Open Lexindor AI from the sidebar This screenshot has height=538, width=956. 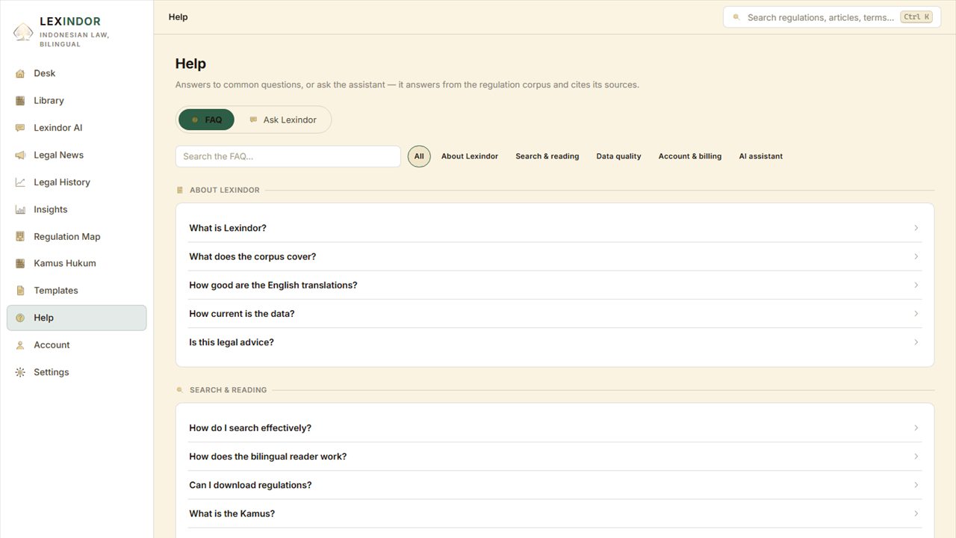tap(76, 128)
